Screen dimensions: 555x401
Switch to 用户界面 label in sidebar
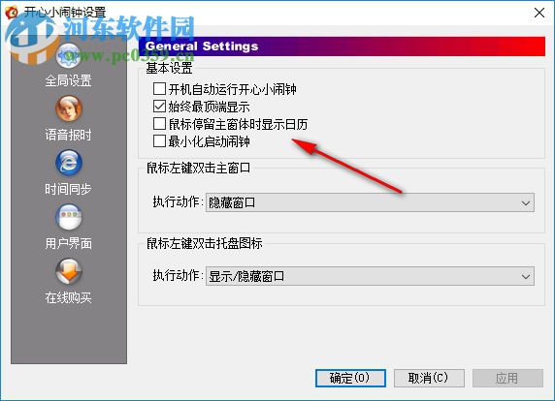(x=68, y=243)
